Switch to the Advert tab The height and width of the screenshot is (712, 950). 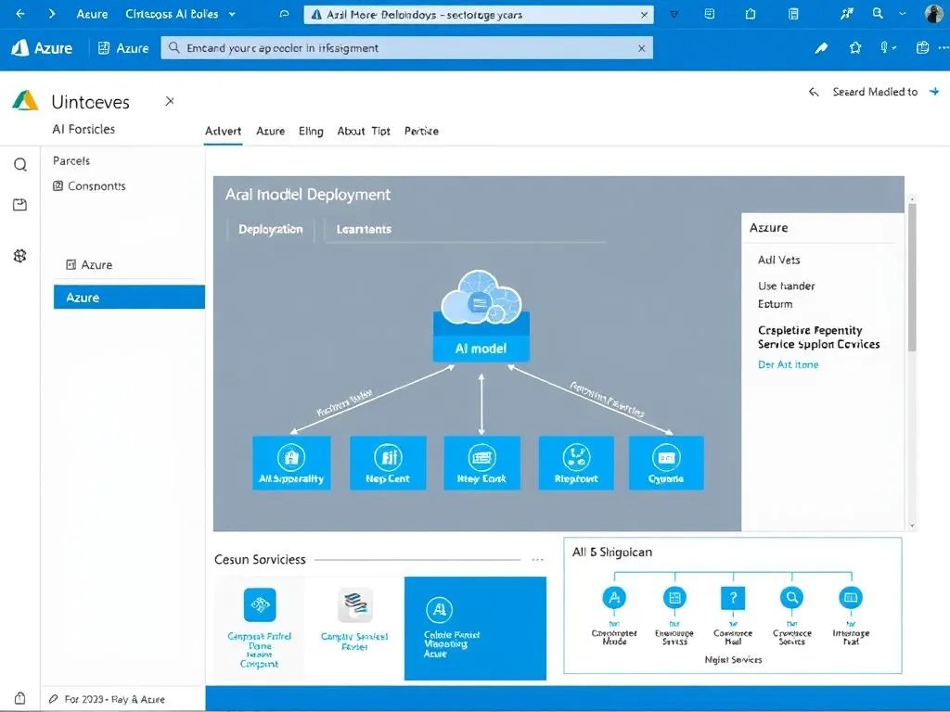pos(223,131)
